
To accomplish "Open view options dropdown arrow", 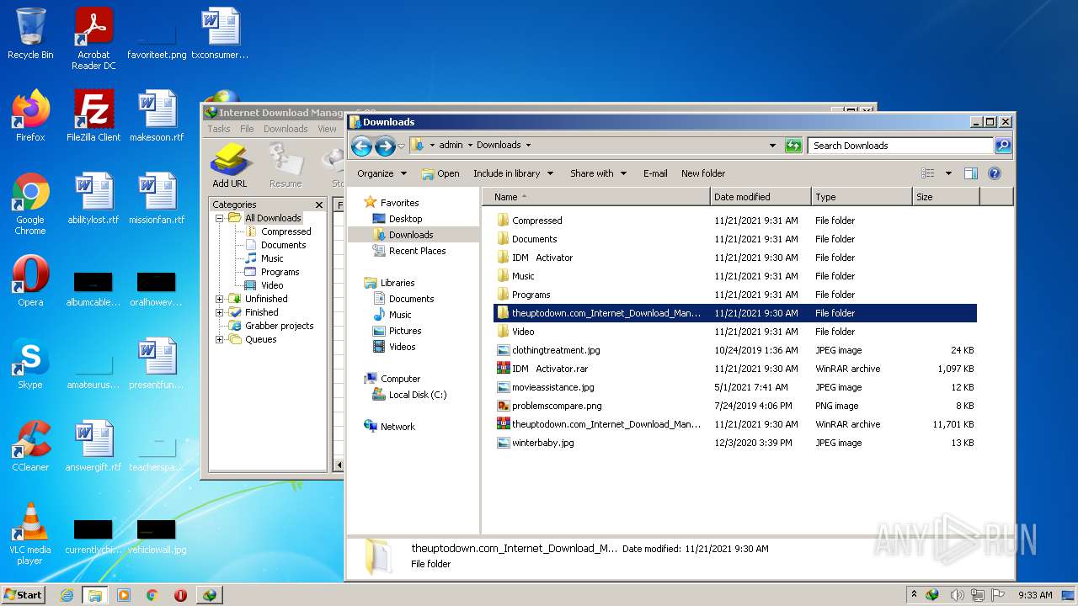I will pos(948,173).
